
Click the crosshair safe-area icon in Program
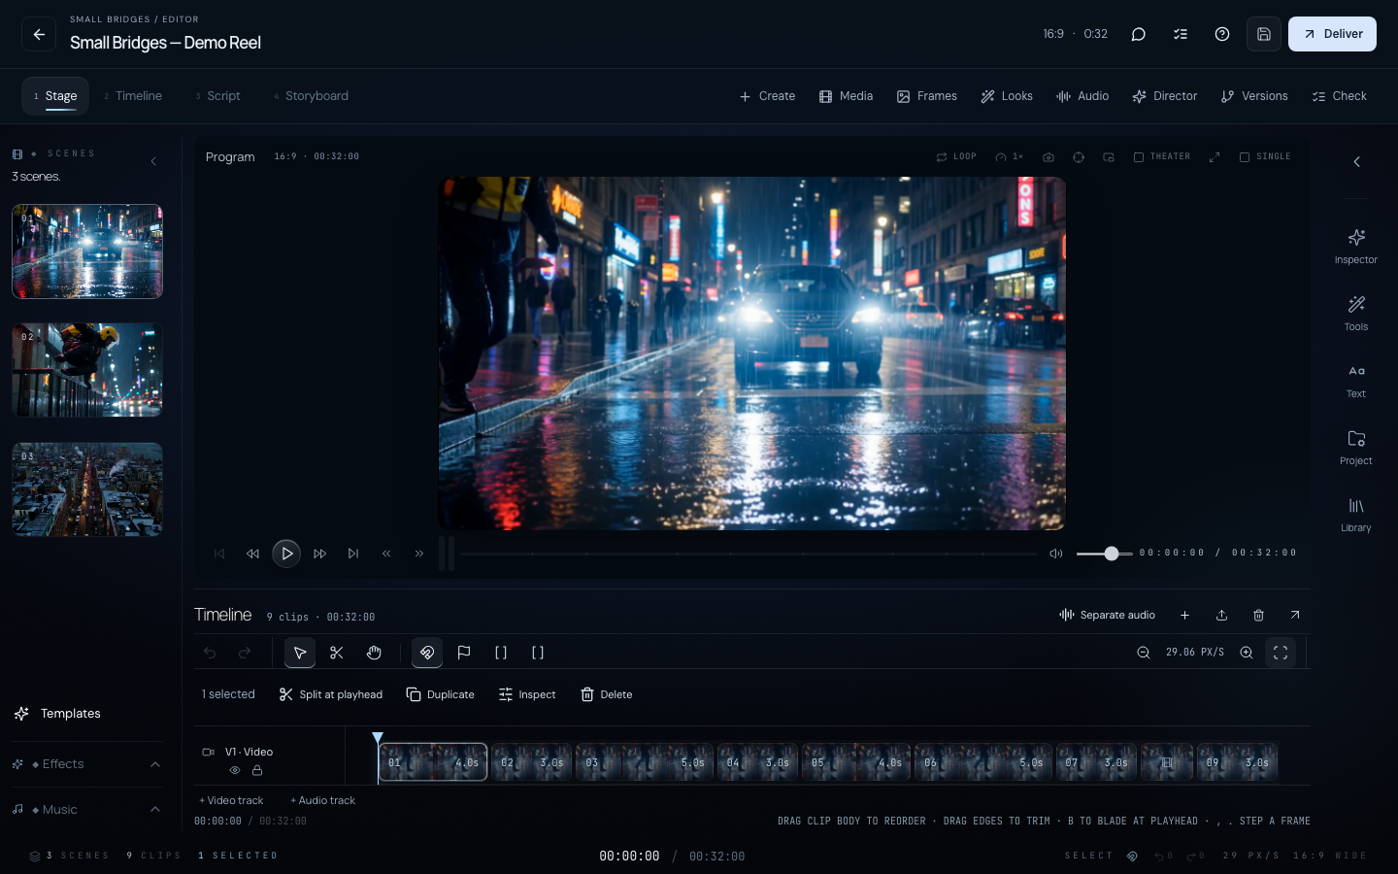point(1079,156)
